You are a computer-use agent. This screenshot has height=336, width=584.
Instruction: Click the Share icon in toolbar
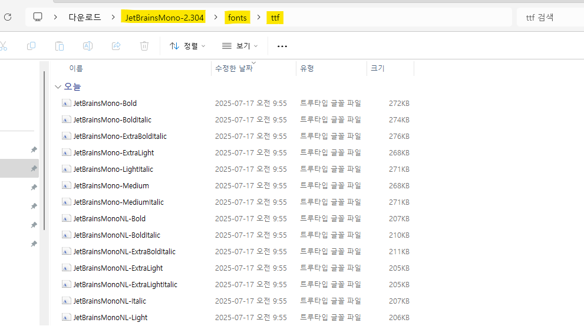point(116,46)
